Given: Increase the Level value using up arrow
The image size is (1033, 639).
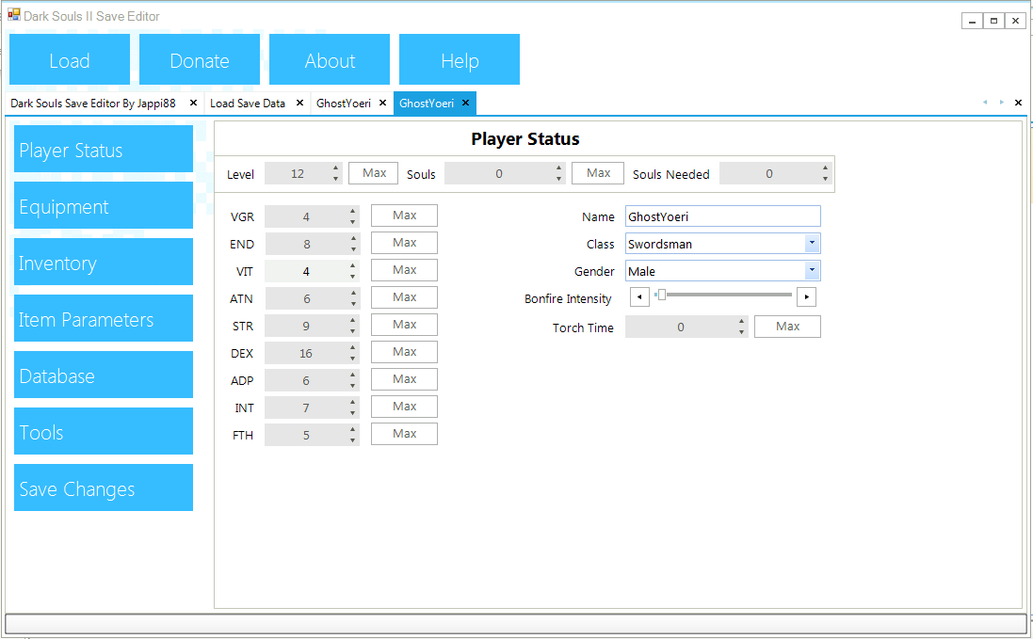Looking at the screenshot, I should (336, 168).
